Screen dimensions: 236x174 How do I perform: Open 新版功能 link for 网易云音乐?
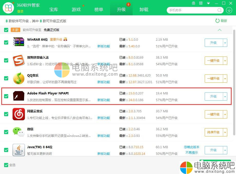(x=104, y=118)
